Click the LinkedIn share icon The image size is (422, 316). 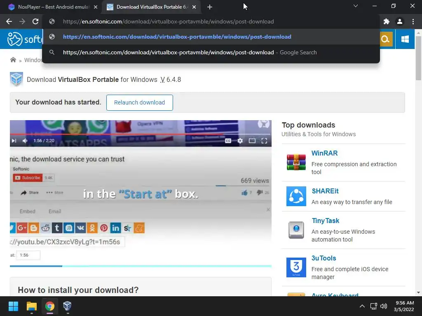coord(115,228)
